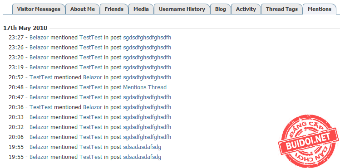Click the BUIDOI.NET stamp watermark
This screenshot has width=340, height=168.
coord(308,141)
